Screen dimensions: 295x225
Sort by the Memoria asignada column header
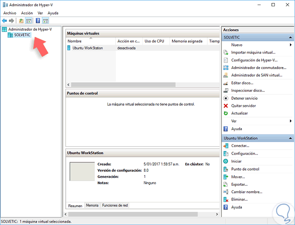188,41
